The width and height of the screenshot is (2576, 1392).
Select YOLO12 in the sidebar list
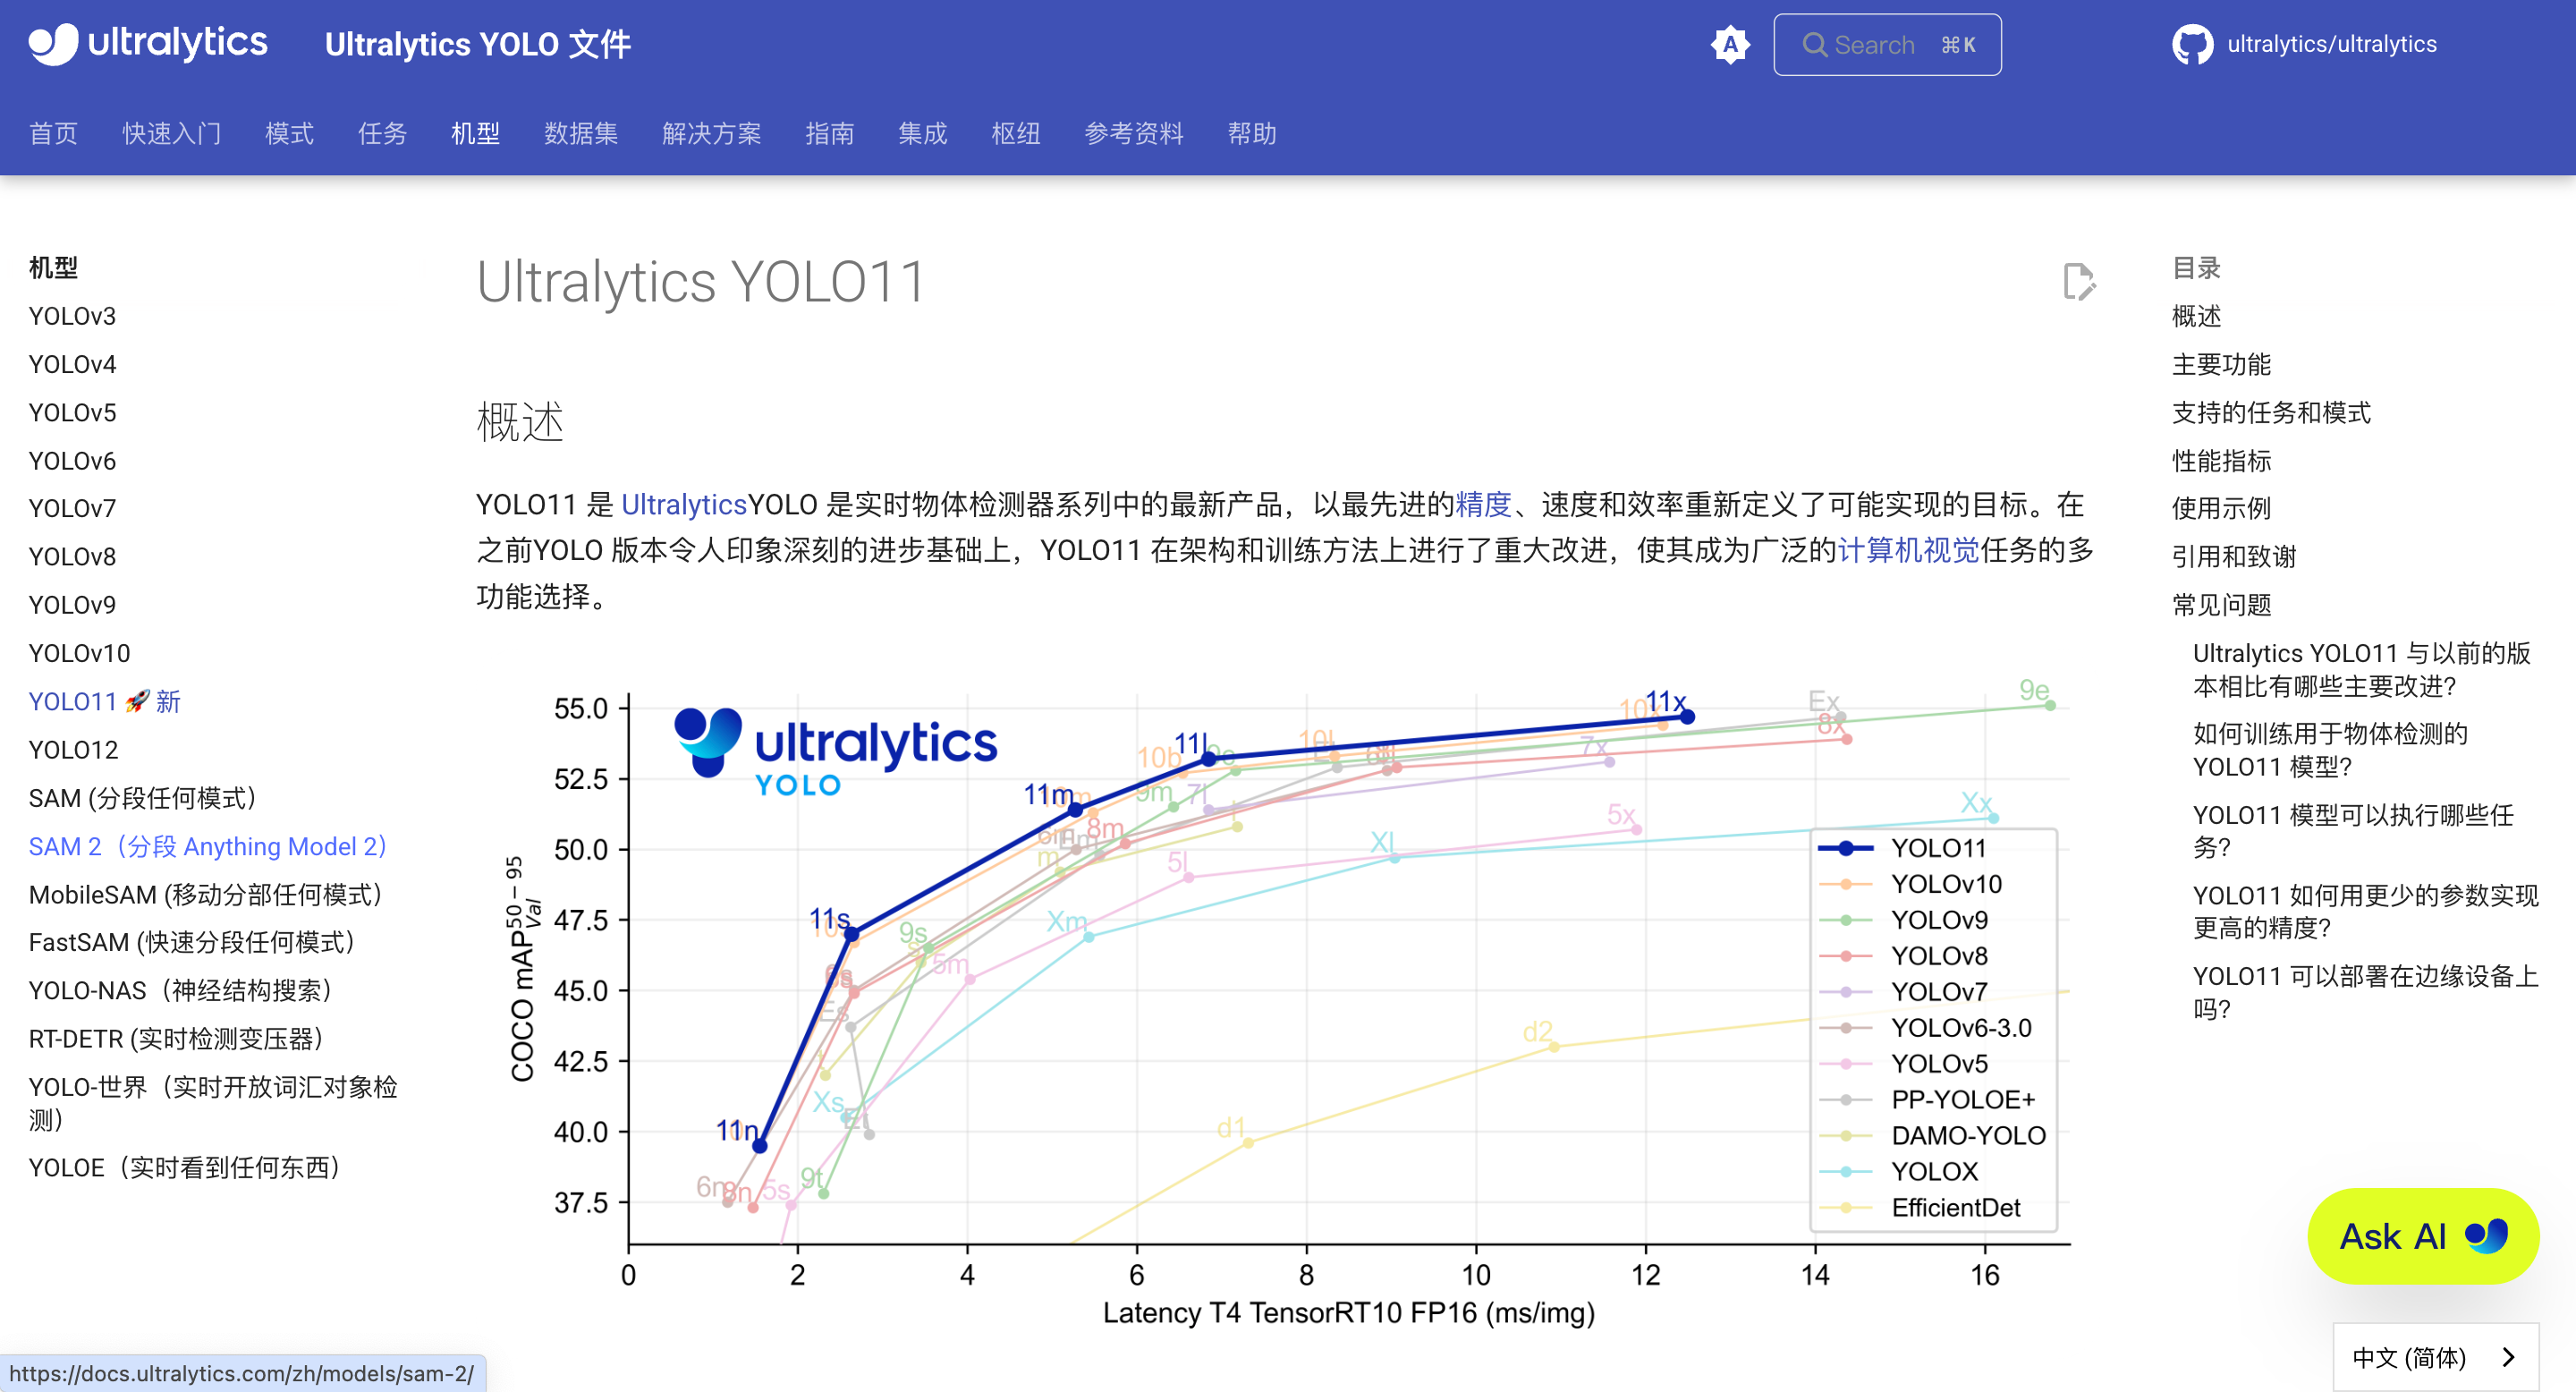coord(73,749)
